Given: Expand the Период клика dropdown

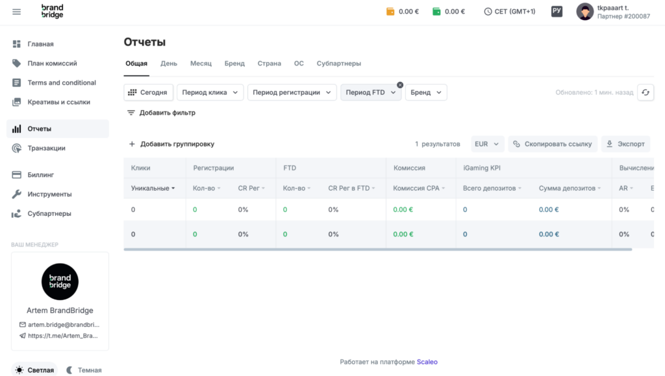Looking at the screenshot, I should (210, 92).
